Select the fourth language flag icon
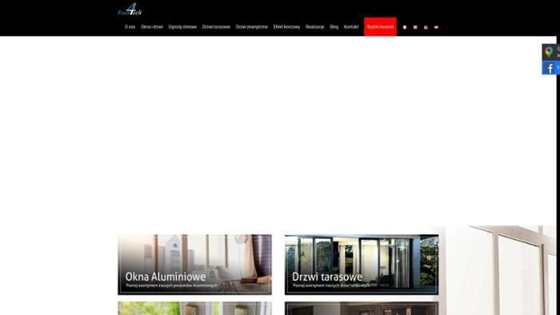Viewport: 560px width, 315px height. [x=436, y=27]
